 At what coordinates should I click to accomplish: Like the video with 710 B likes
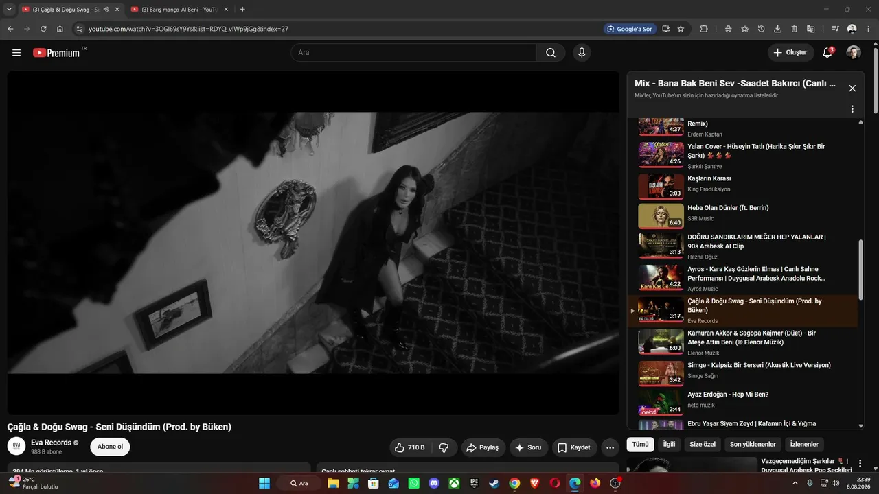[410, 447]
